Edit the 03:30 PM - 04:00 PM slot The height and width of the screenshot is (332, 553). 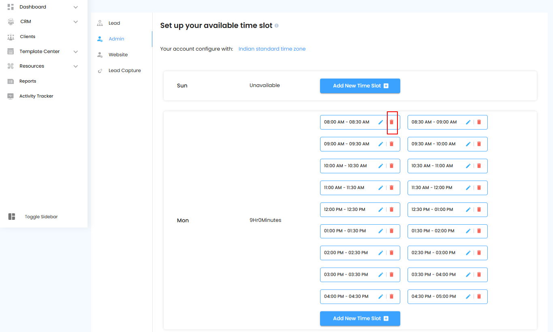pyautogui.click(x=468, y=275)
